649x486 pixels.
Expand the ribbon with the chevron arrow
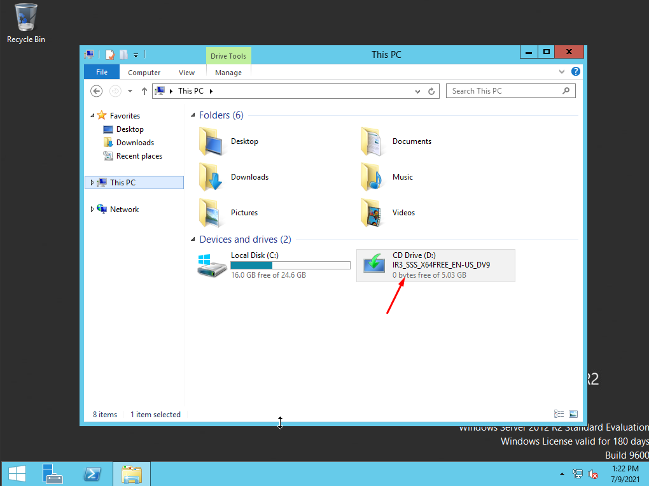[562, 72]
